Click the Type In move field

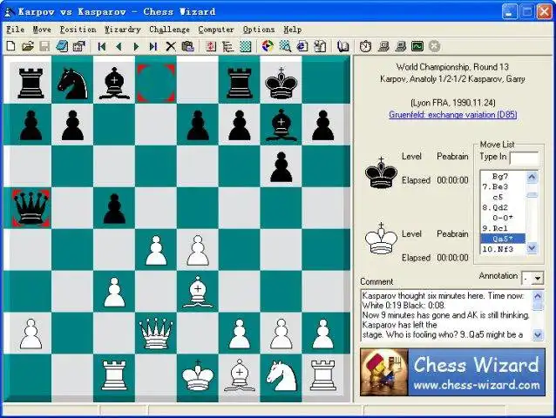pos(524,158)
